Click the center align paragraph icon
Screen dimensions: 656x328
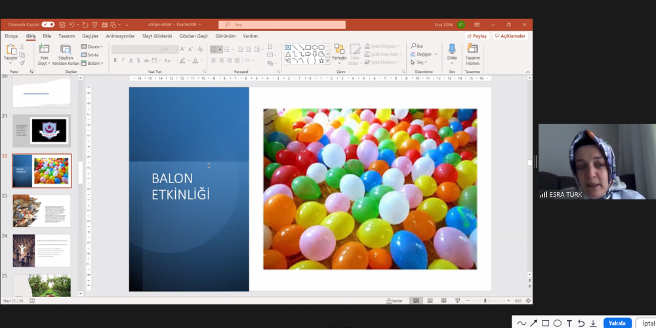pyautogui.click(x=221, y=60)
